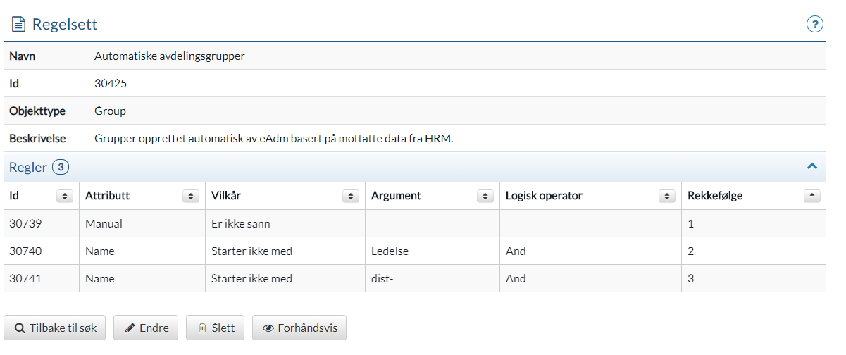The image size is (846, 355).
Task: Sort rules by Attributt column arrows
Action: (190, 197)
